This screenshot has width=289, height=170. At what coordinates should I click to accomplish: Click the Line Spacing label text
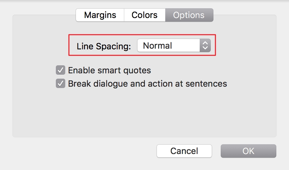[x=104, y=46]
